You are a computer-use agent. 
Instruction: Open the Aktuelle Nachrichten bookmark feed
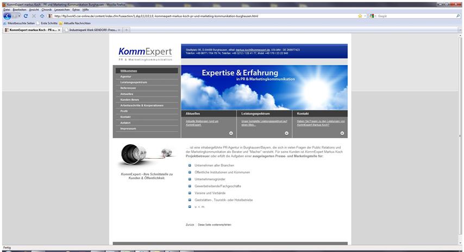[x=75, y=23]
